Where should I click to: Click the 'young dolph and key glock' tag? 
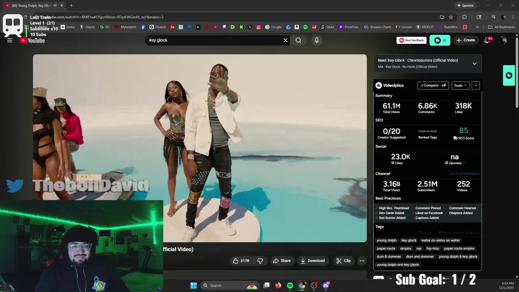click(398, 265)
